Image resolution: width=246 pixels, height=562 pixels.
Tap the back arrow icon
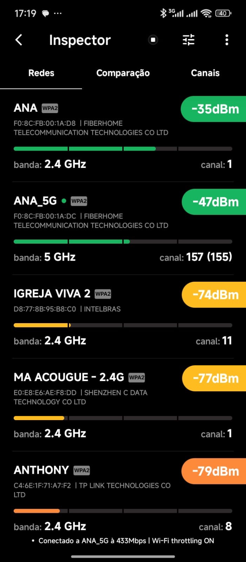[19, 40]
